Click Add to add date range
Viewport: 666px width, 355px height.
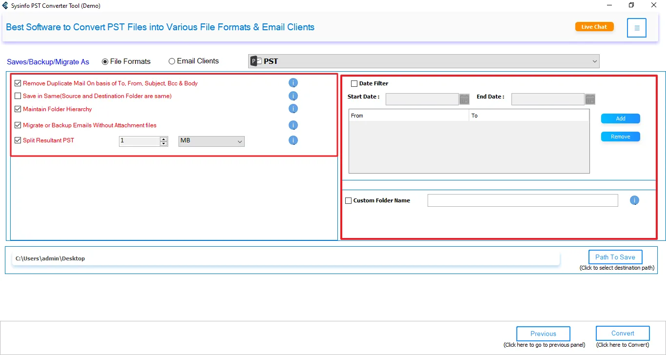(x=620, y=118)
